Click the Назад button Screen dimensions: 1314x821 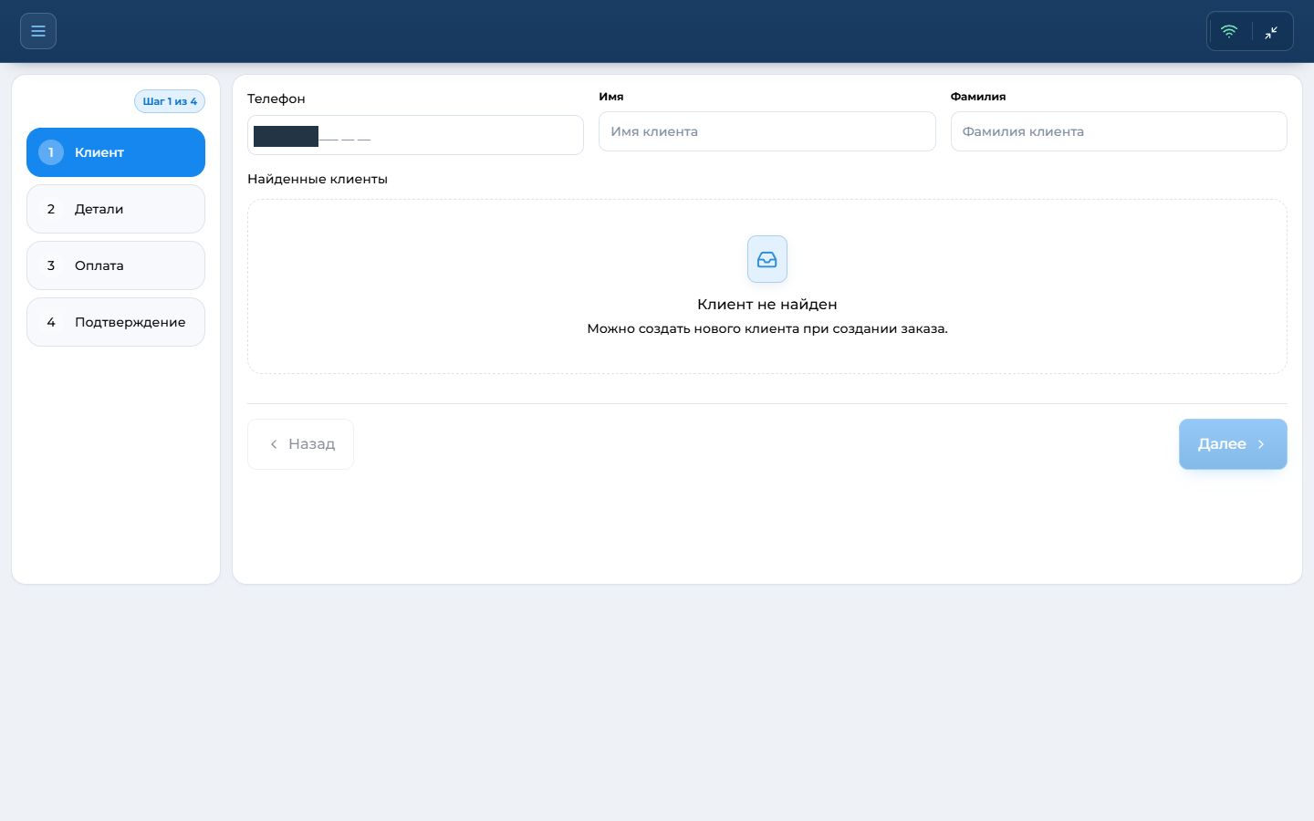(300, 444)
